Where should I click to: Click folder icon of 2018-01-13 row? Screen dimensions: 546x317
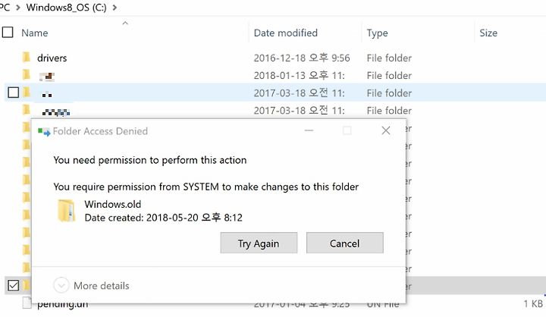click(27, 74)
